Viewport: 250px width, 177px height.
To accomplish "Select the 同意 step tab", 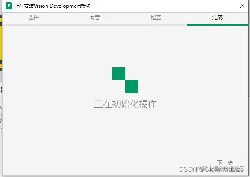I will click(95, 17).
